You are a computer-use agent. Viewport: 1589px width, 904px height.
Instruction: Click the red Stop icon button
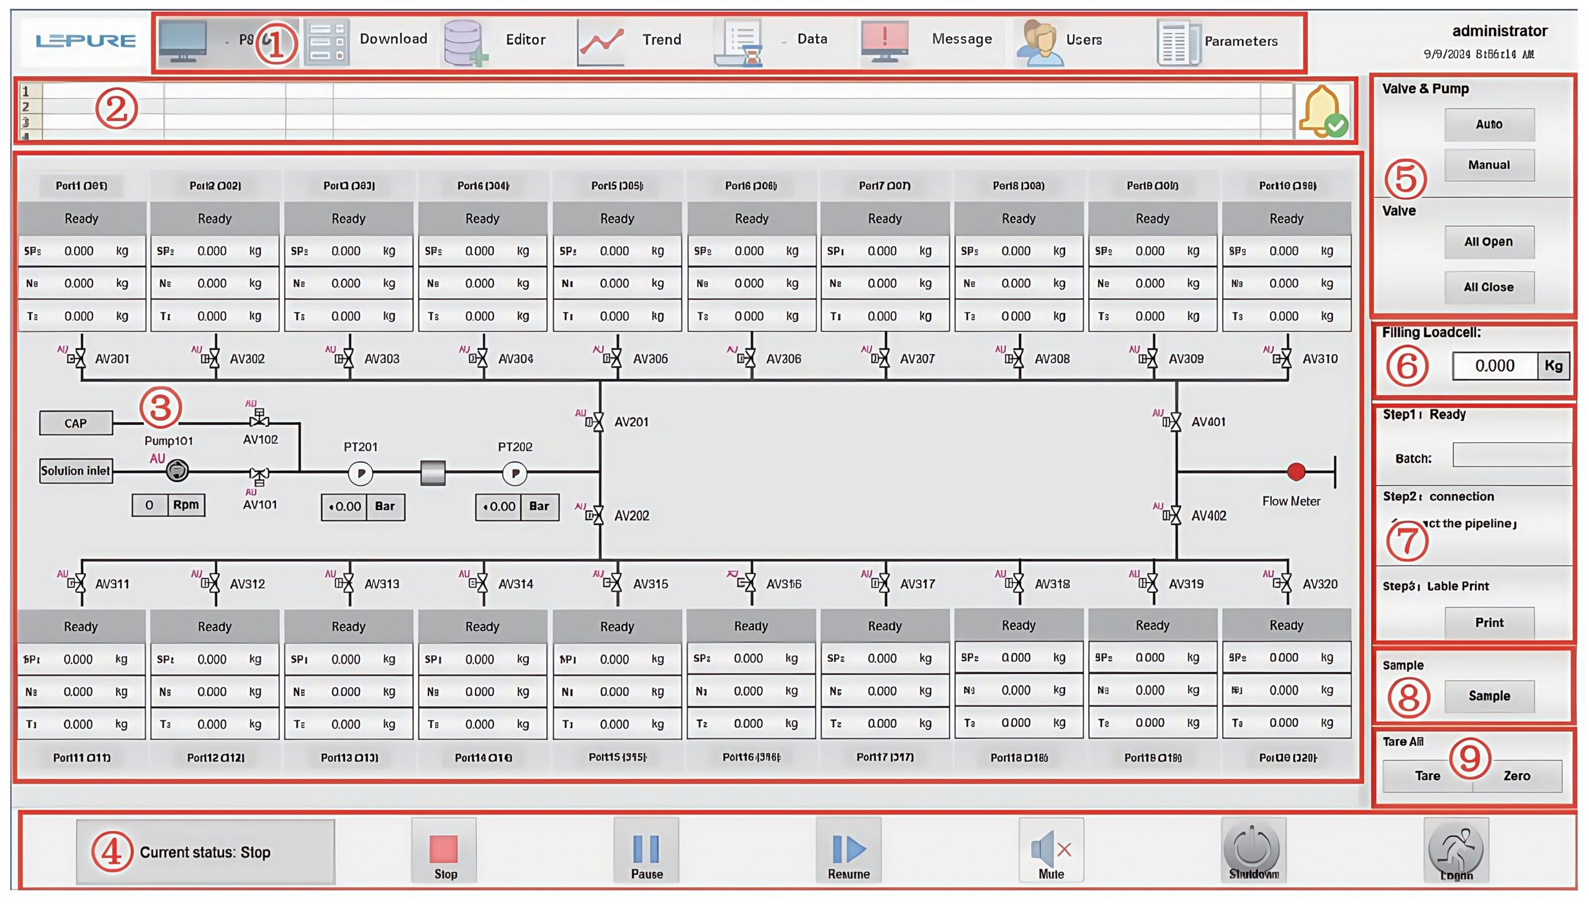(443, 849)
